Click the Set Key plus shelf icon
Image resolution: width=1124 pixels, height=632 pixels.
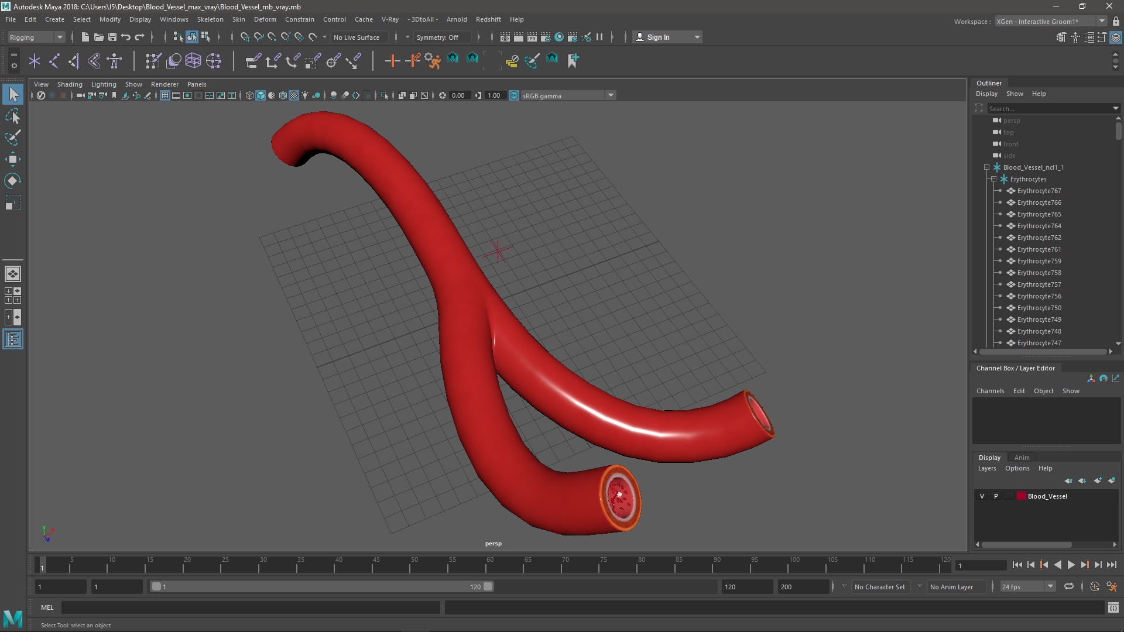pos(392,60)
